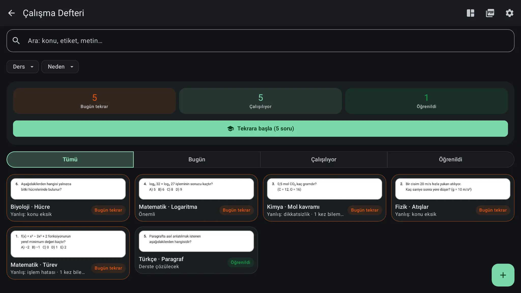
Task: Click the Matematik · Logaritma card title
Action: (168, 207)
